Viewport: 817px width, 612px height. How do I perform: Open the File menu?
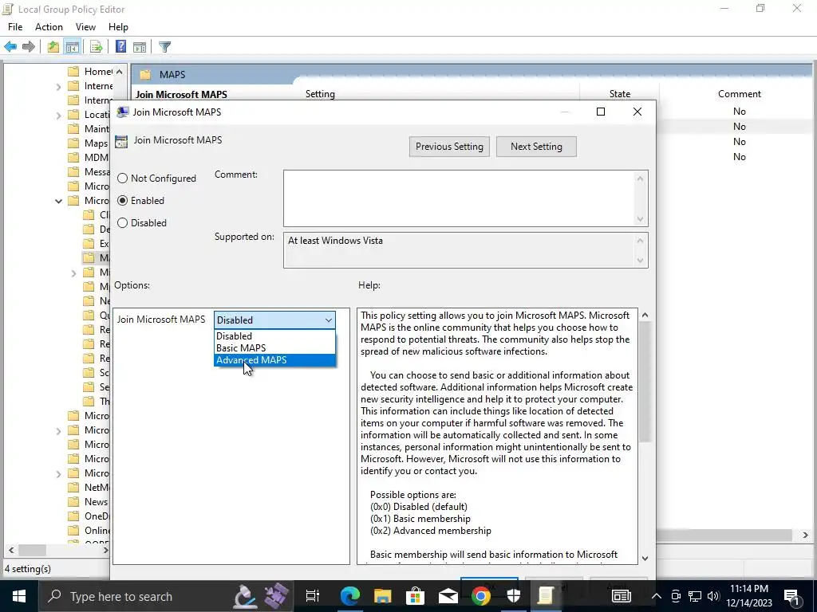(15, 27)
